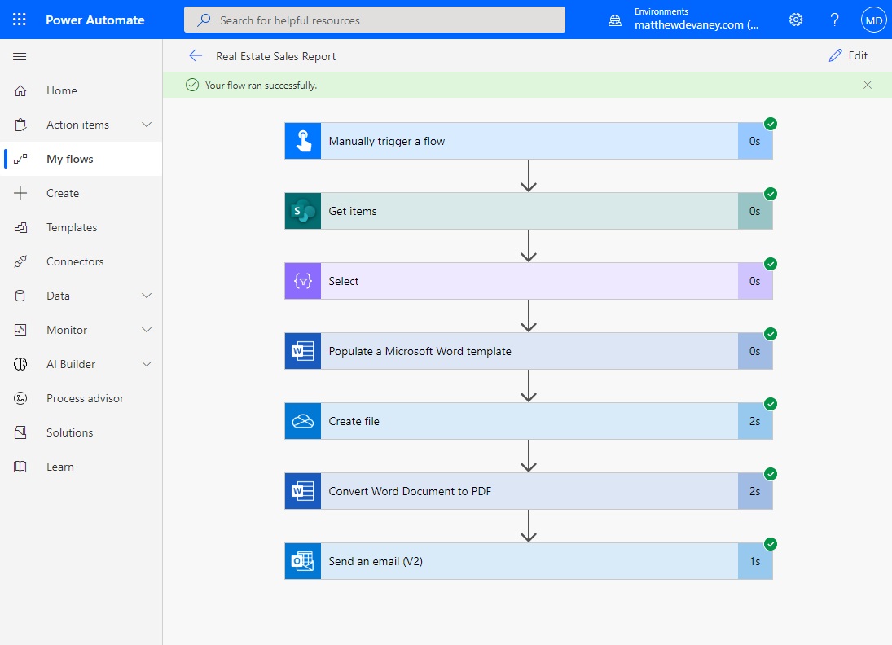Image resolution: width=892 pixels, height=645 pixels.
Task: Click the OneDrive icon on Create file step
Action: click(x=302, y=421)
